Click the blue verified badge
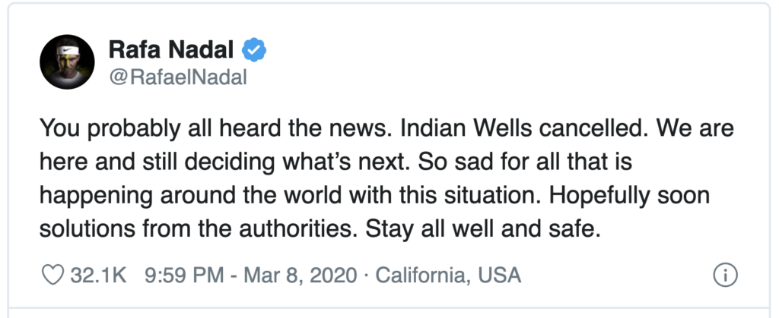 (x=254, y=49)
